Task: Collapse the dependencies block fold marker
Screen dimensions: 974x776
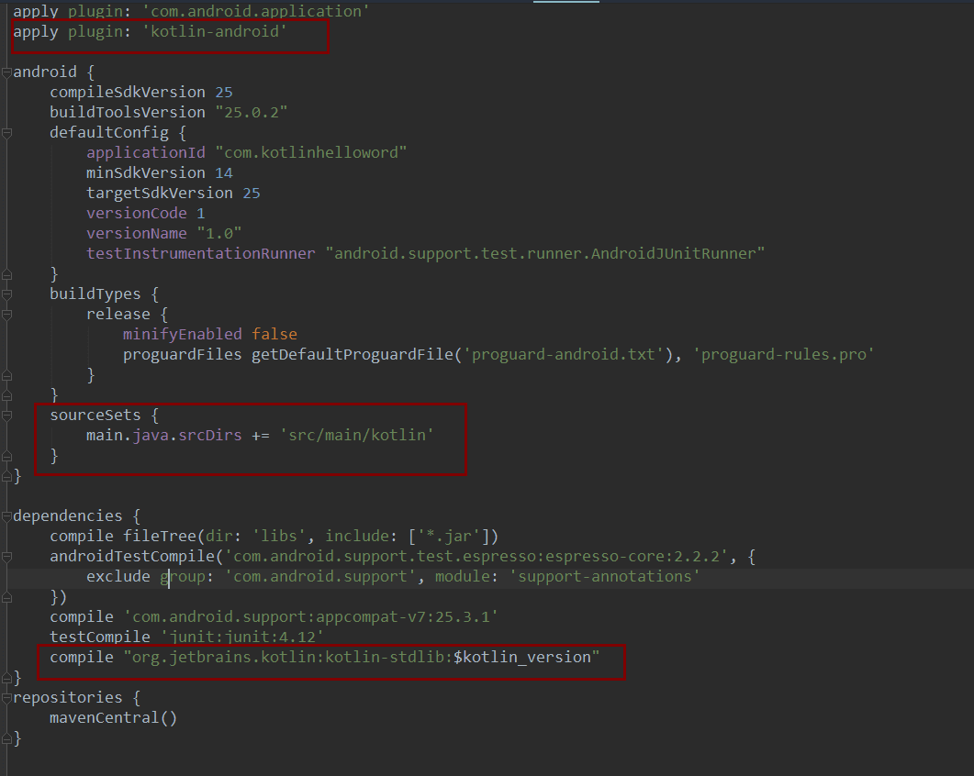Action: coord(6,516)
